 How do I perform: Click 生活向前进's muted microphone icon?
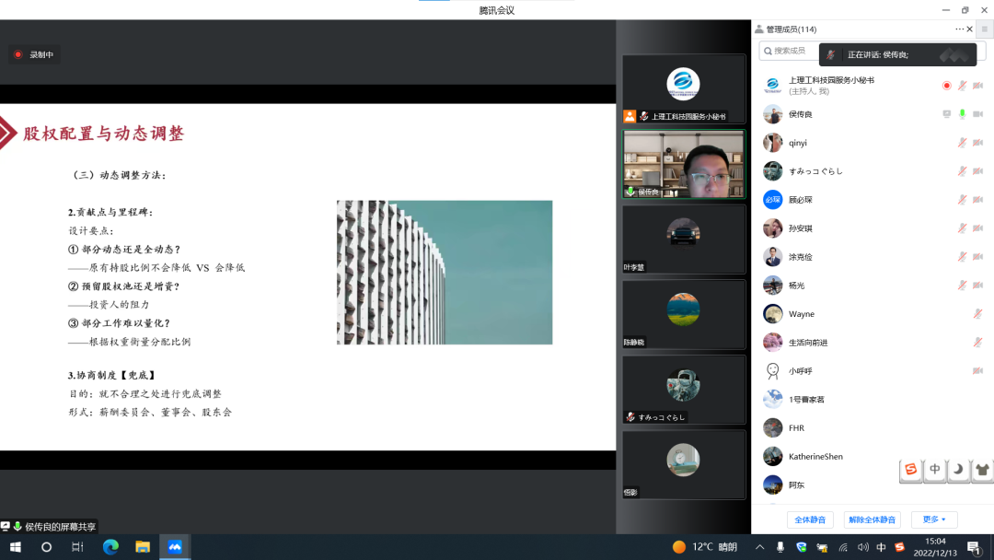pos(978,343)
